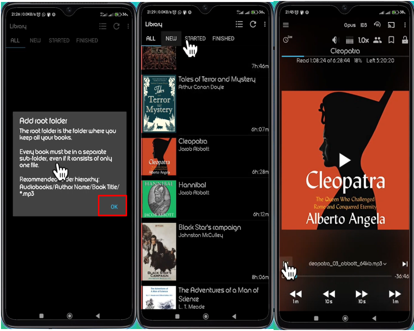The height and width of the screenshot is (331, 414).
Task: Rewind one minute with the 1m back button
Action: tap(296, 296)
